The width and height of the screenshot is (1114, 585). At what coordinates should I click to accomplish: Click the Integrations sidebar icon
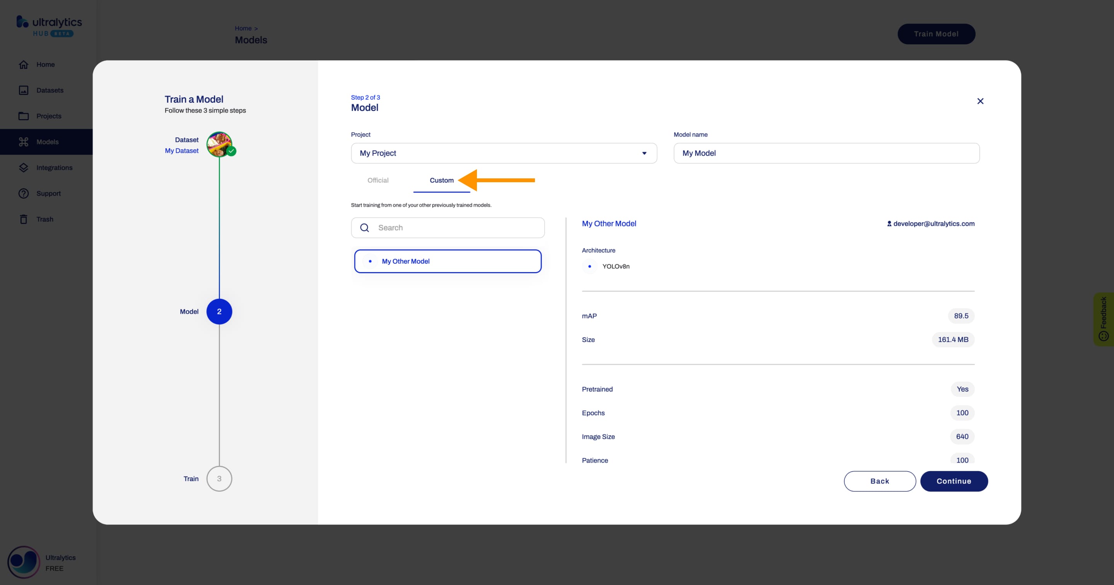(x=23, y=167)
